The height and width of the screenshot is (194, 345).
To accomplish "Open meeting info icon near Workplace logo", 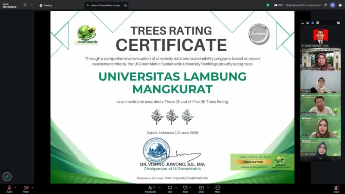I will [25, 5].
